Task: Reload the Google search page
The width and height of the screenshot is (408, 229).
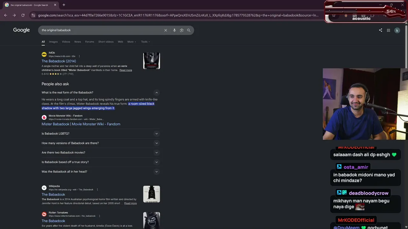Action: click(23, 15)
